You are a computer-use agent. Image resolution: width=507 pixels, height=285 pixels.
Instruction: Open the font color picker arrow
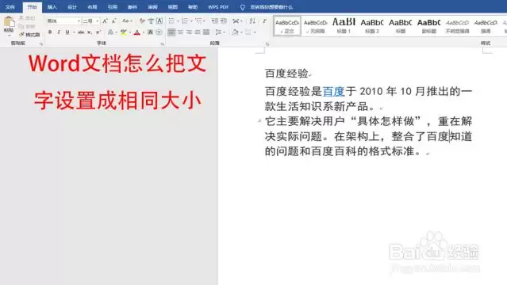tap(144, 32)
